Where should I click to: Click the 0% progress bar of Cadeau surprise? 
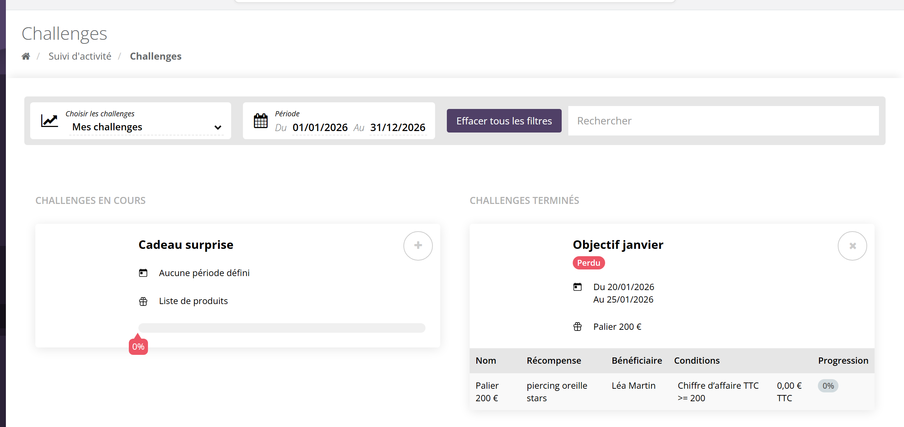(282, 328)
